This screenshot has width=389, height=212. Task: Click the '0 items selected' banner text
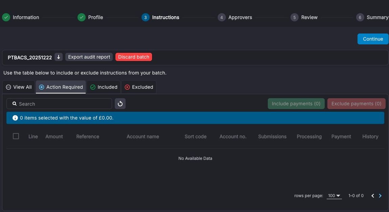pos(66,118)
